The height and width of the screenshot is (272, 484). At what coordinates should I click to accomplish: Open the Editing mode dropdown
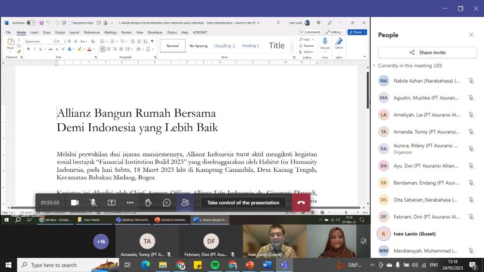pyautogui.click(x=335, y=32)
